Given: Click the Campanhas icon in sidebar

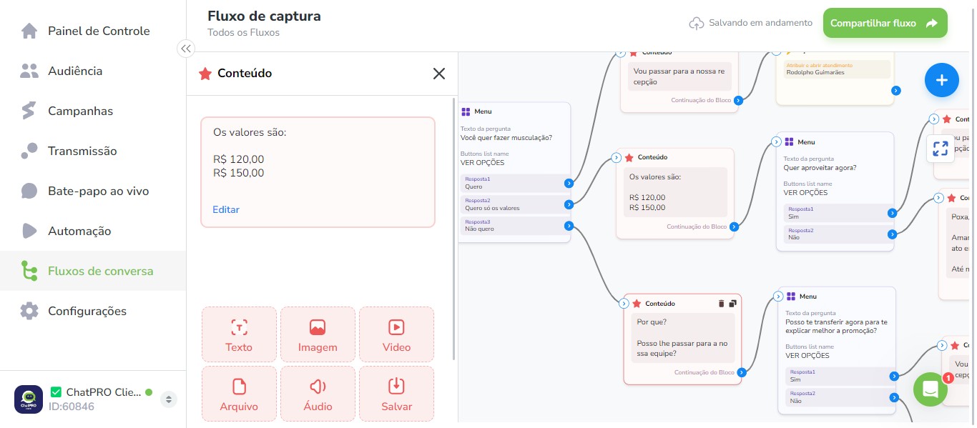Looking at the screenshot, I should click(29, 111).
